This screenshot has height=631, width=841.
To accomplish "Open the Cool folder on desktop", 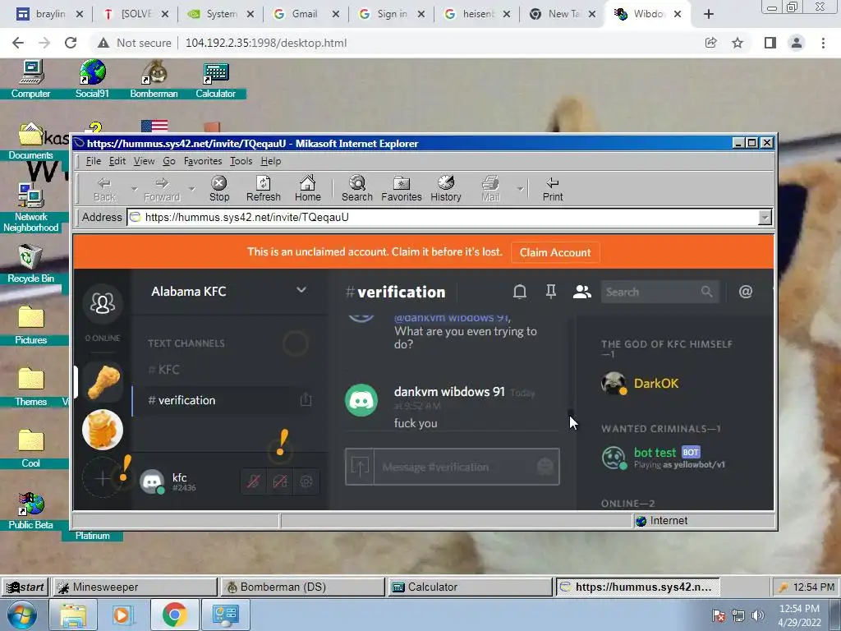I will [x=30, y=449].
